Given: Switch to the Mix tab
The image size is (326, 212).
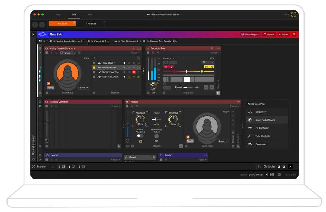Looking at the screenshot, I should [x=90, y=14].
